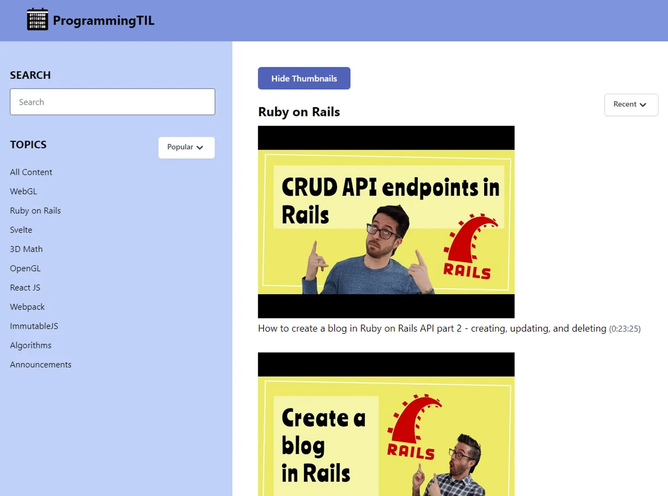Viewport: 668px width, 496px height.
Task: Open the blog API part 2 video title link
Action: 432,329
